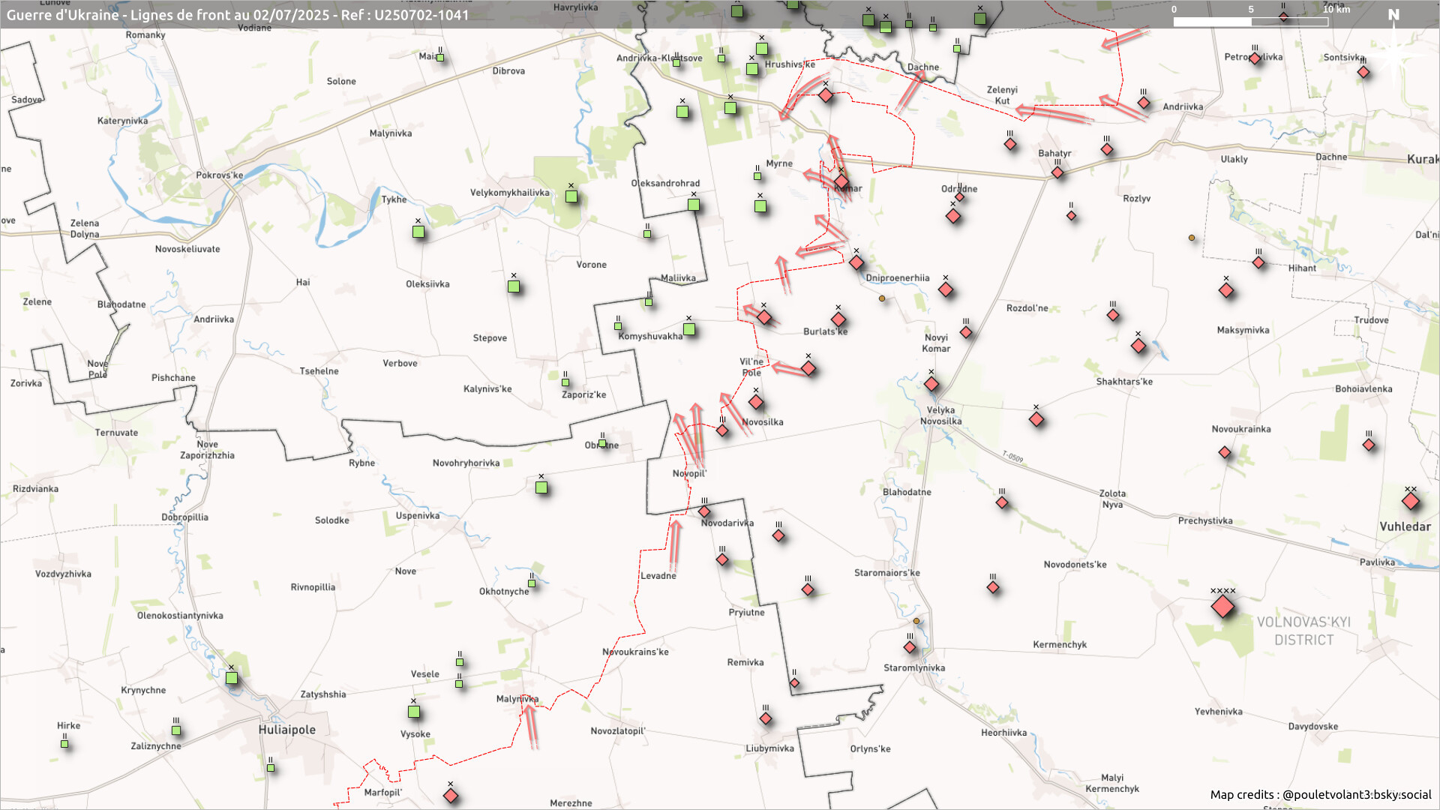
Task: Click the Maksymivka village label
Action: pyautogui.click(x=1243, y=331)
